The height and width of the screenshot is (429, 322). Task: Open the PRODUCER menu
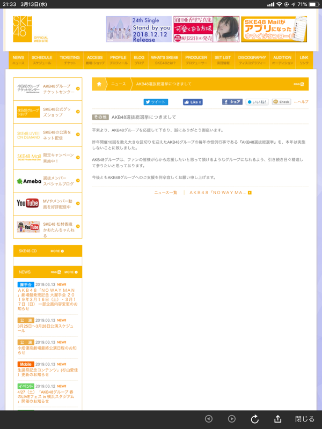(196, 60)
